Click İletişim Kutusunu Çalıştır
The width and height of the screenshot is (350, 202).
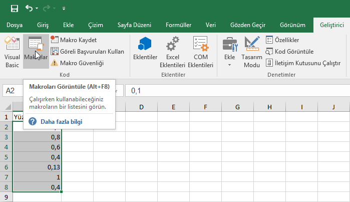point(303,63)
